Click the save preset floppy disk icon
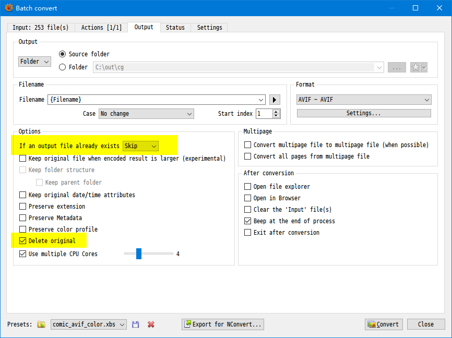This screenshot has height=338, width=452. click(136, 324)
